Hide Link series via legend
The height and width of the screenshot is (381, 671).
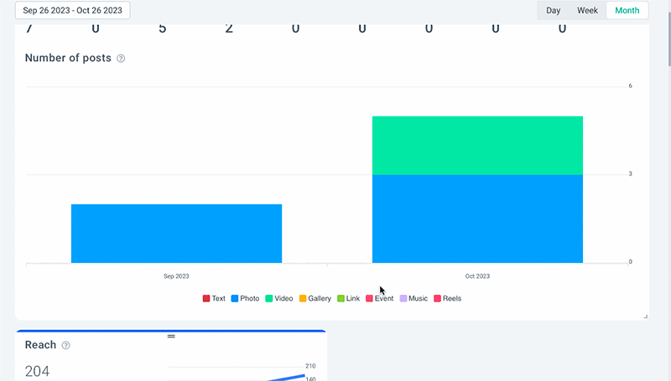coord(348,298)
